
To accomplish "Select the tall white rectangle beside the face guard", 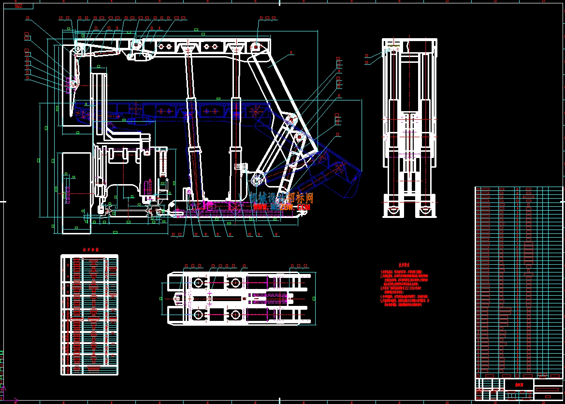I will coord(76,193).
